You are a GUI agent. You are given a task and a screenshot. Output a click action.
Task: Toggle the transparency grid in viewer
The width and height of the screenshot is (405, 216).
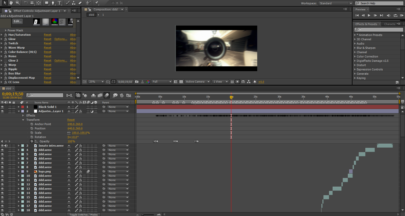point(181,82)
